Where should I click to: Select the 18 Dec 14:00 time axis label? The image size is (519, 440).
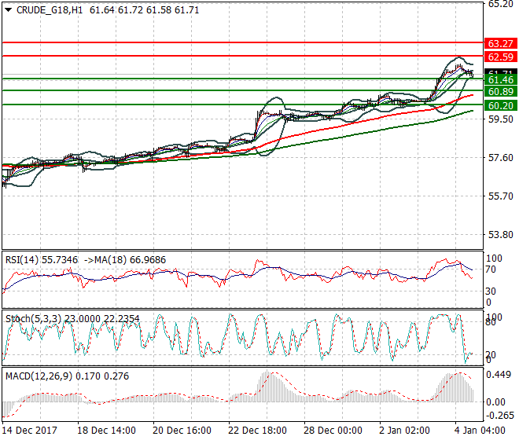tap(107, 431)
